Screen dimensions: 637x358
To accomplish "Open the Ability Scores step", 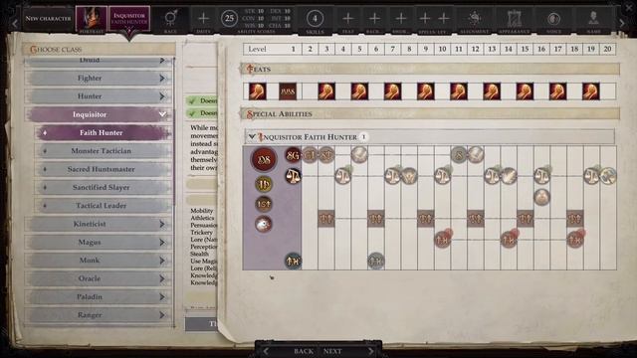I will click(x=256, y=20).
